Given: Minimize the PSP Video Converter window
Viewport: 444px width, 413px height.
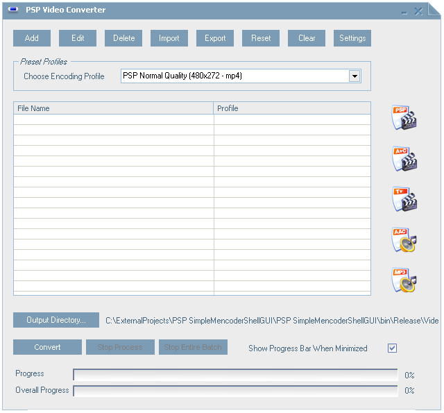Looking at the screenshot, I should 404,12.
